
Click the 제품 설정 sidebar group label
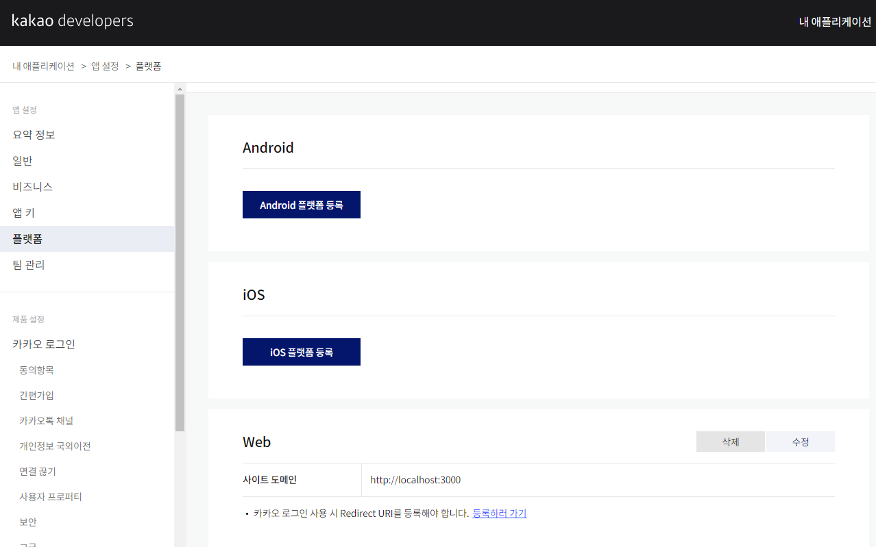pyautogui.click(x=28, y=319)
